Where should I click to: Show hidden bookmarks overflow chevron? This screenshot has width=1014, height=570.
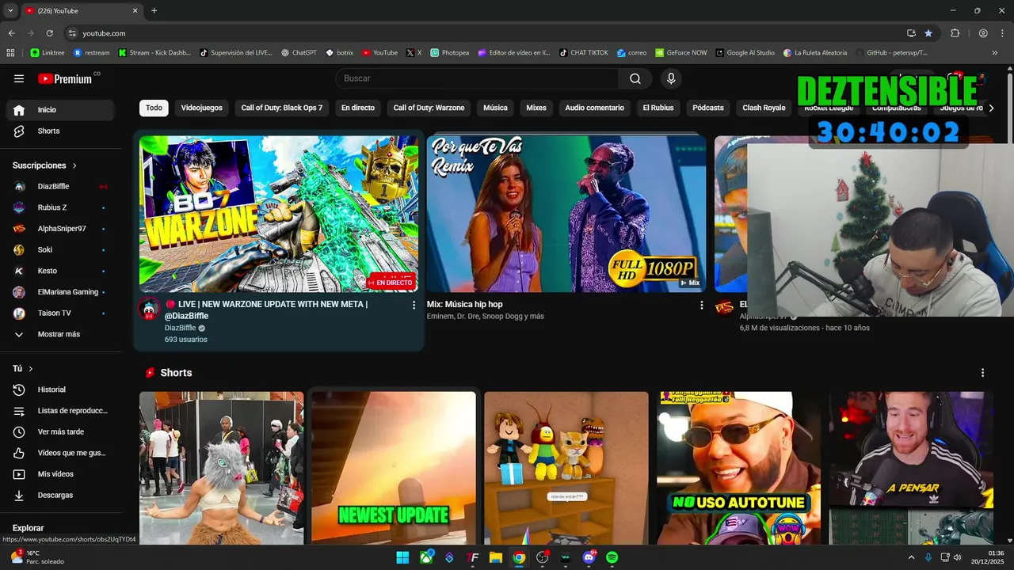pyautogui.click(x=995, y=53)
